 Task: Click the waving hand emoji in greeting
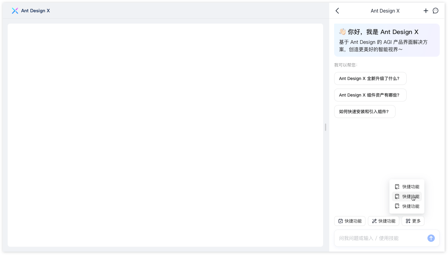coord(342,32)
